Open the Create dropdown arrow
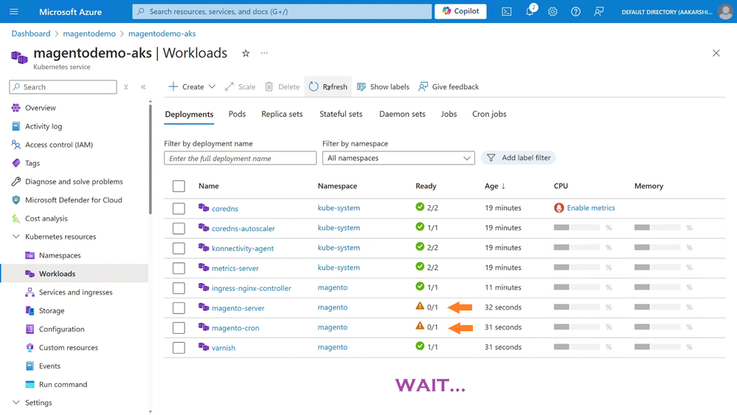The image size is (737, 415). (x=212, y=86)
